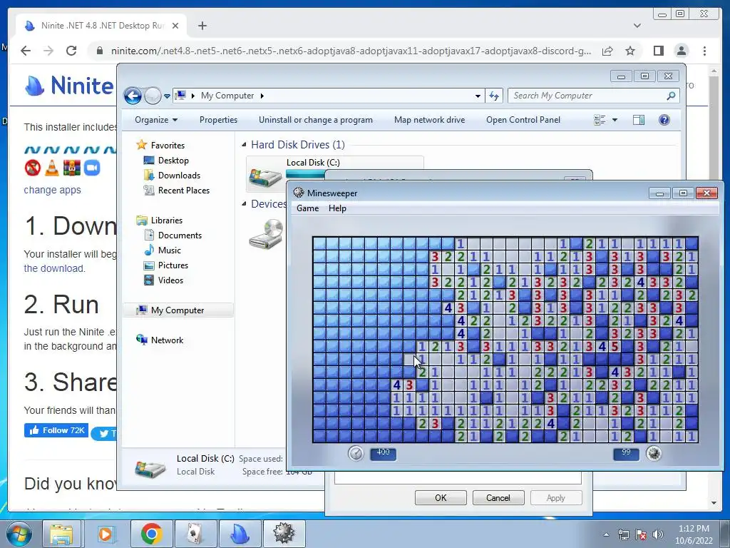730x548 pixels.
Task: Open Chrome three-dot menu
Action: coord(704,51)
